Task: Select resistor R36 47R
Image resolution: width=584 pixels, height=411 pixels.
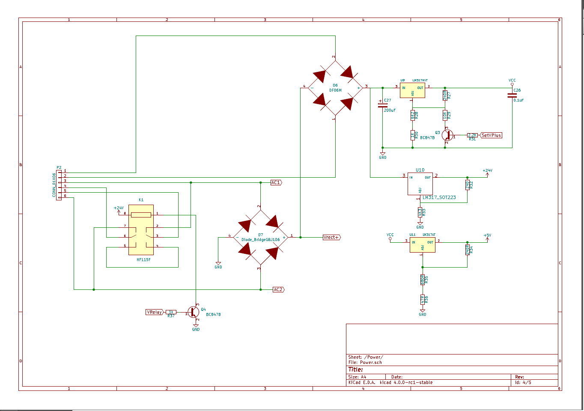Action: (x=423, y=299)
